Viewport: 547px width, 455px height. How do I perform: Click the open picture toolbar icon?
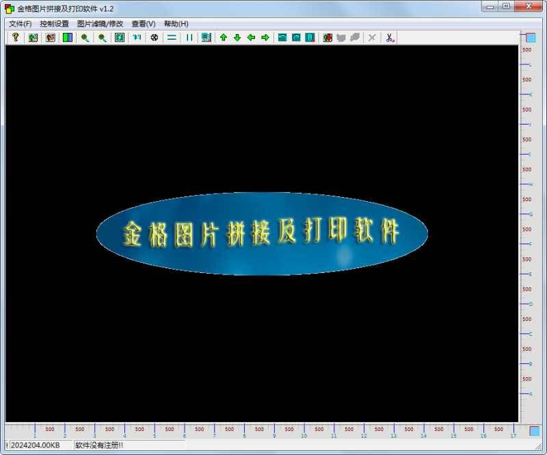click(x=31, y=38)
